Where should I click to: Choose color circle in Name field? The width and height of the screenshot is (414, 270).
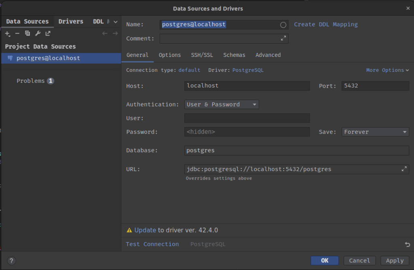coord(283,25)
